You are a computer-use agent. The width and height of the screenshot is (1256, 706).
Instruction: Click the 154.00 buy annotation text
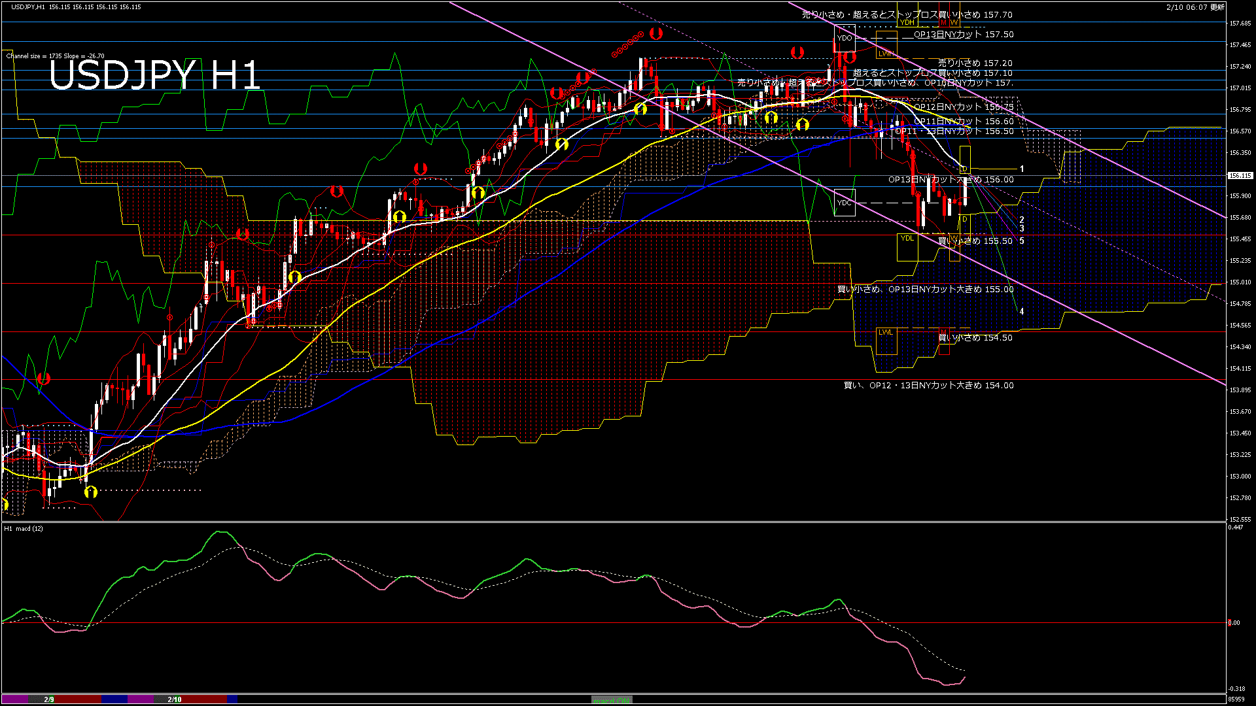928,386
